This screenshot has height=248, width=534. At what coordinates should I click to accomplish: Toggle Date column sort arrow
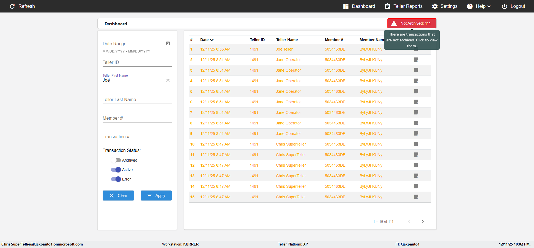[212, 40]
